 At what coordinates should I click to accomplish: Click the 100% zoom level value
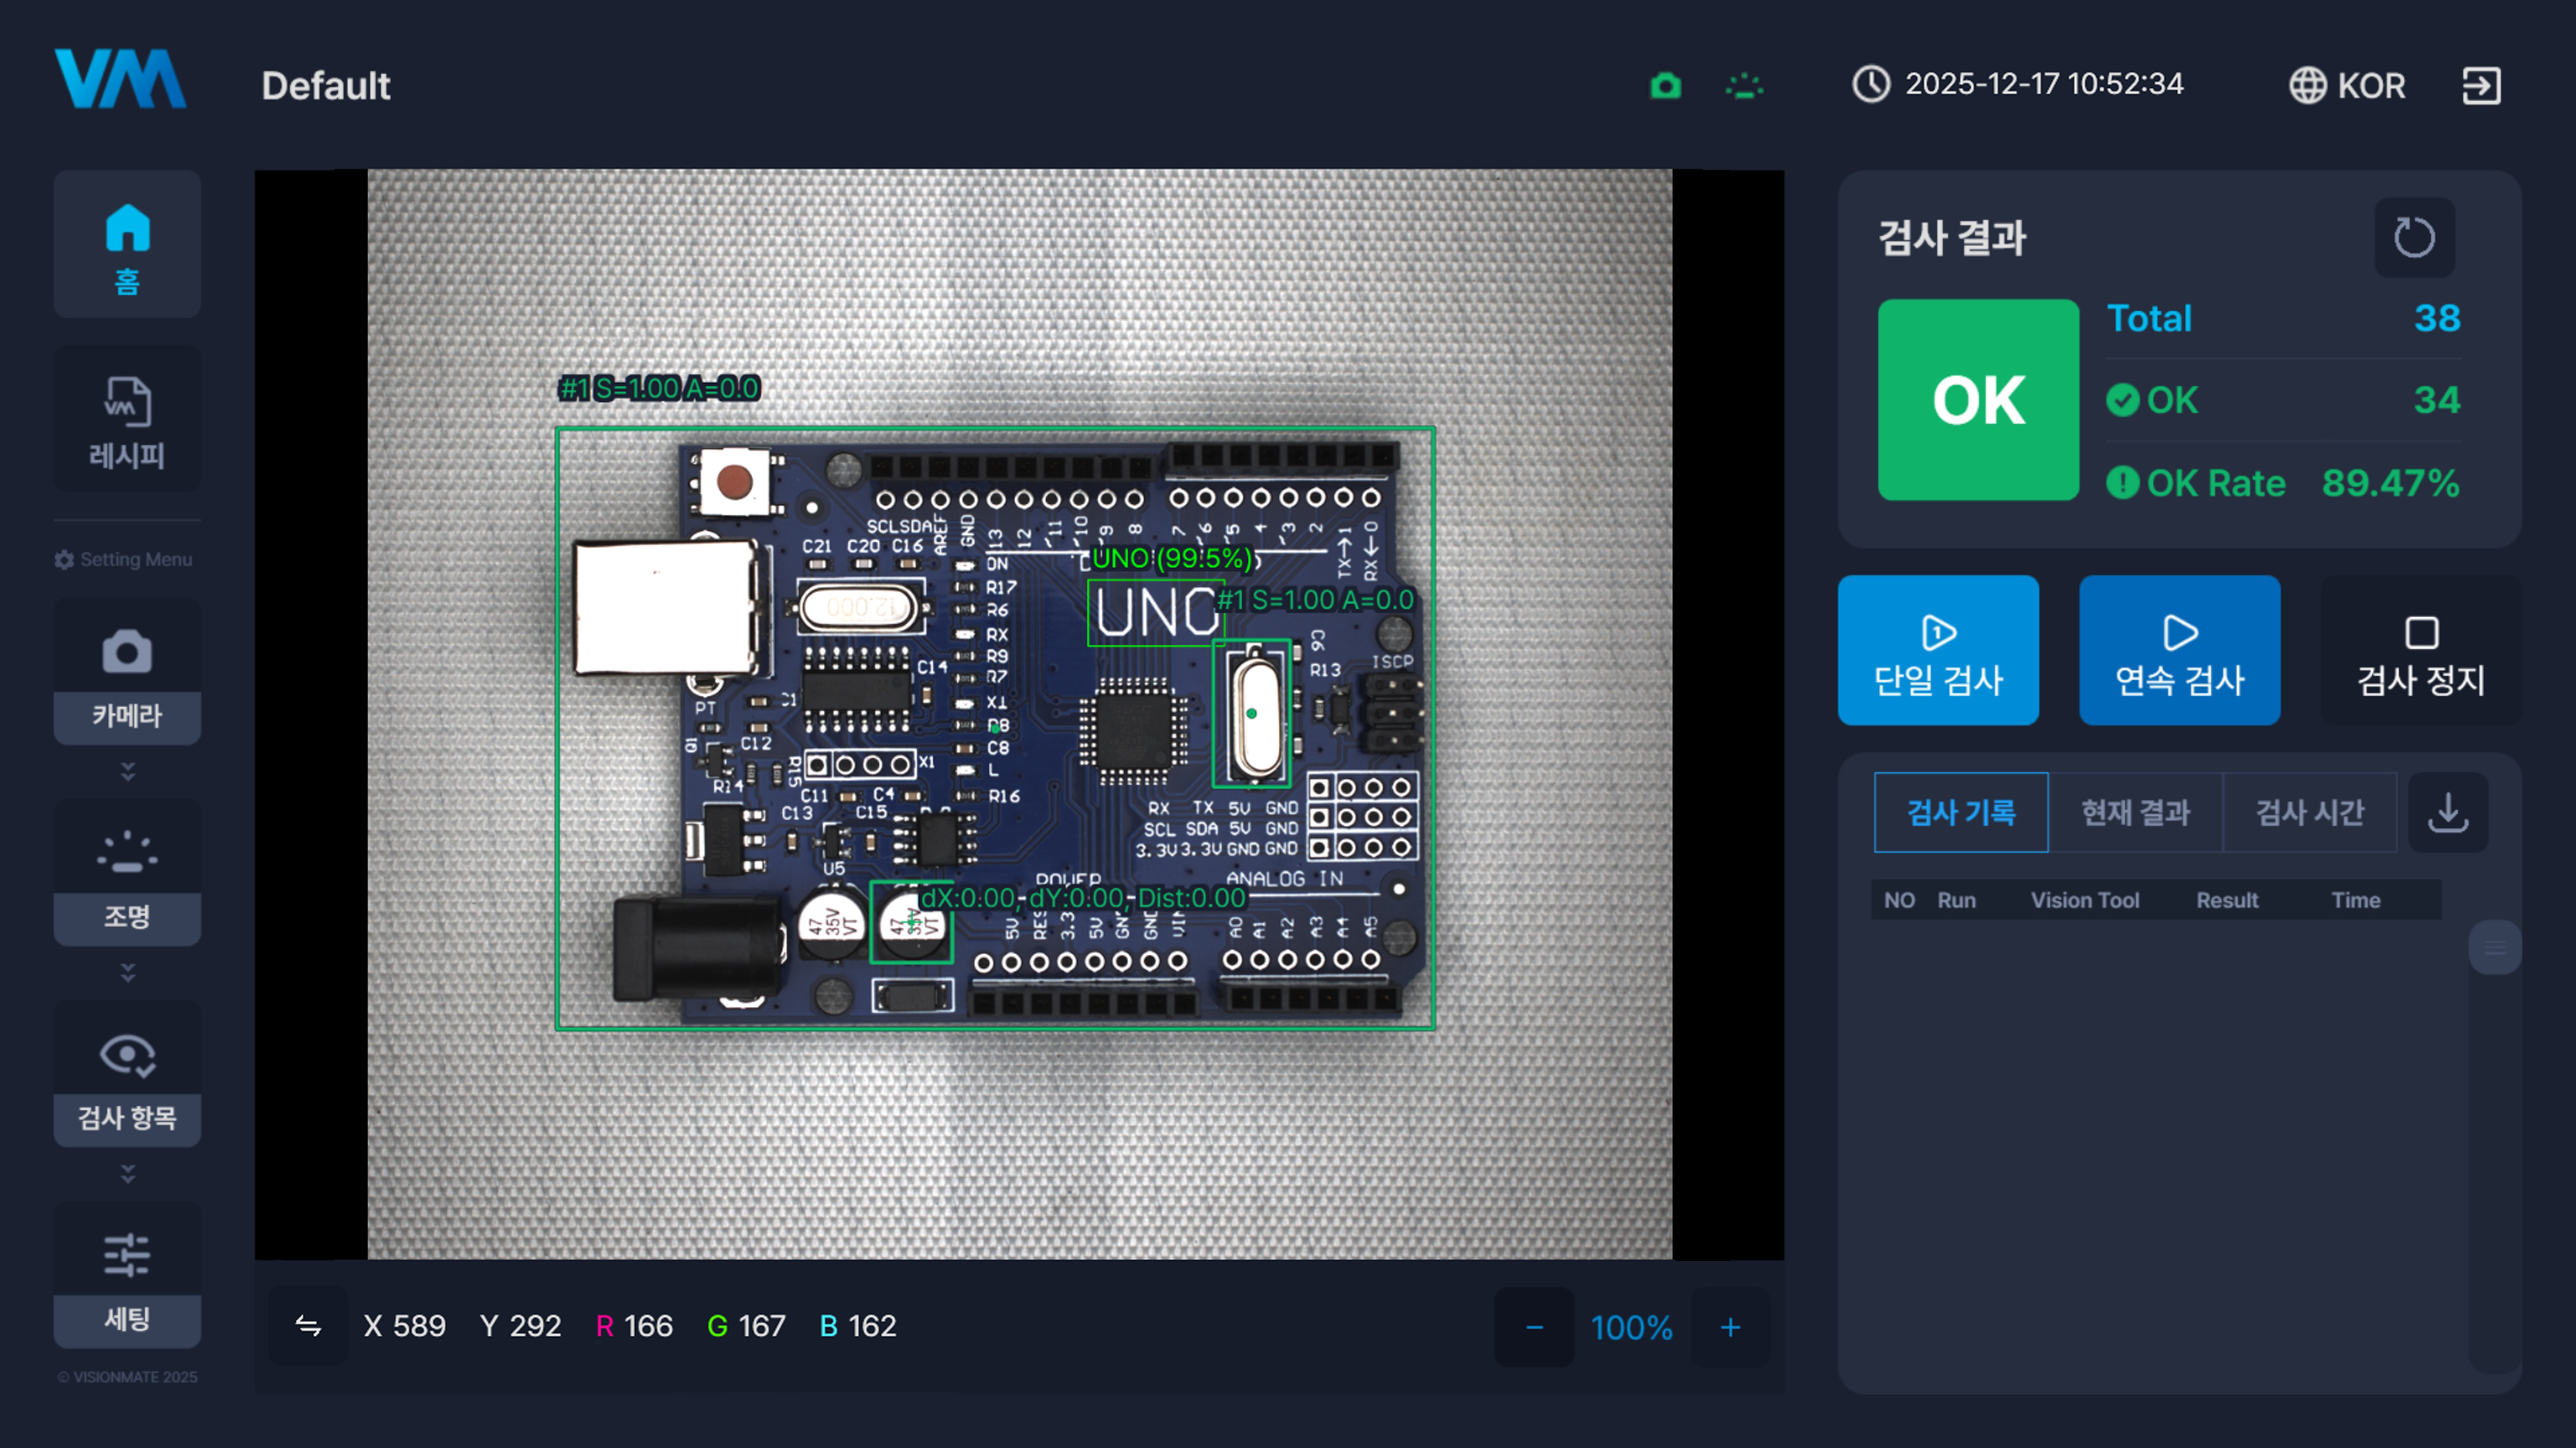tap(1632, 1327)
